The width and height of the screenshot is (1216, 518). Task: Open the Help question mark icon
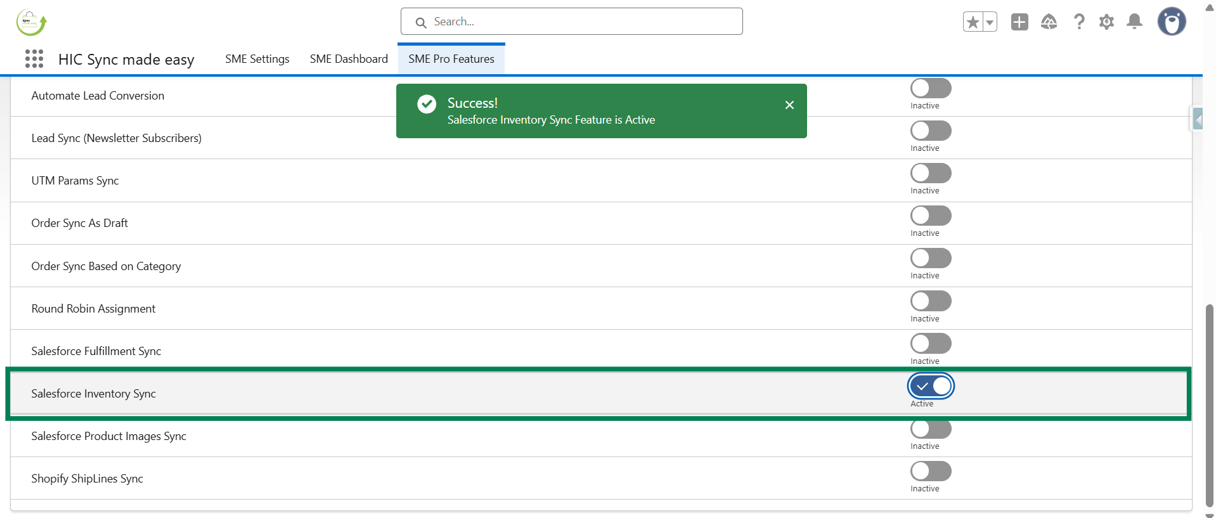coord(1078,22)
